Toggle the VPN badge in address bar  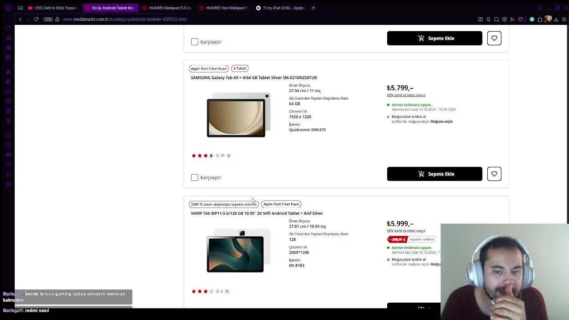(48, 19)
